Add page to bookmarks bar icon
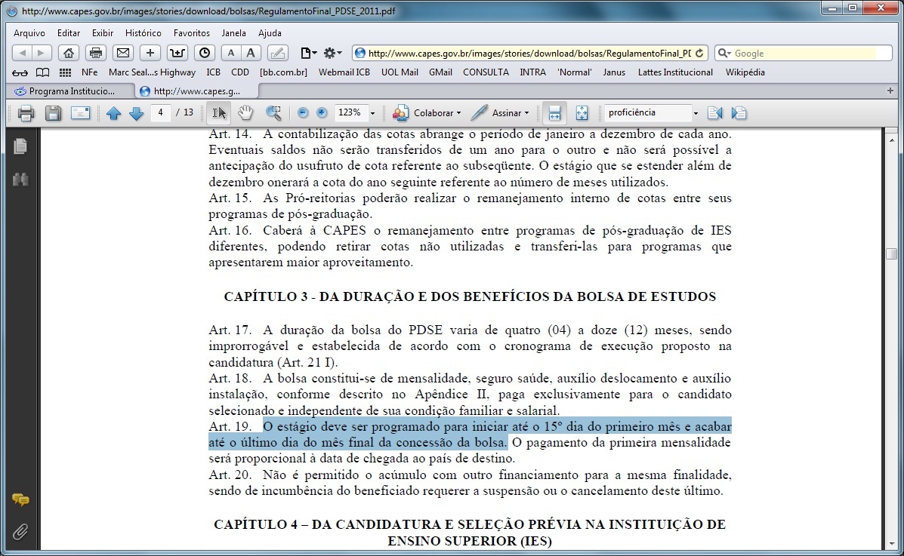The image size is (904, 556). (x=177, y=53)
